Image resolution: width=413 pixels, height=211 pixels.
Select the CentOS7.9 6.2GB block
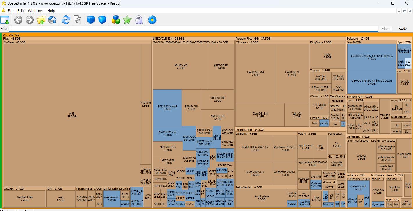coord(292,74)
